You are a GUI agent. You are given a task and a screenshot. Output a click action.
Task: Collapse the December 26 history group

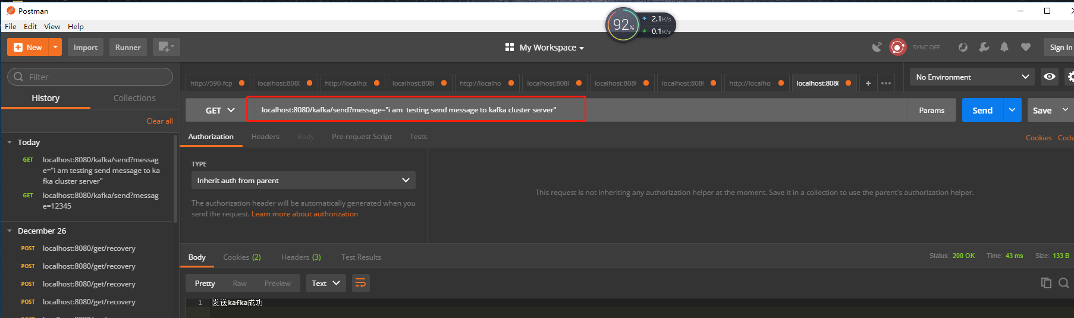(10, 231)
